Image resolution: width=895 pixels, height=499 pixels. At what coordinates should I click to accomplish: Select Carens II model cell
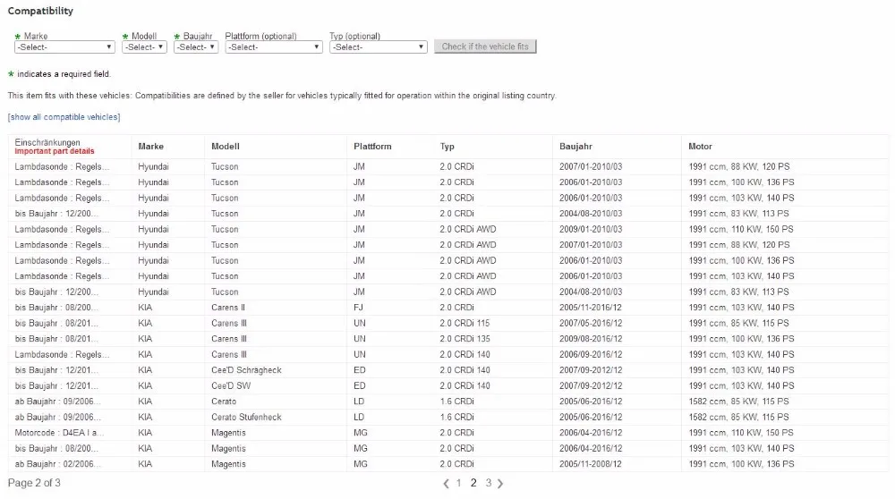[x=227, y=308]
